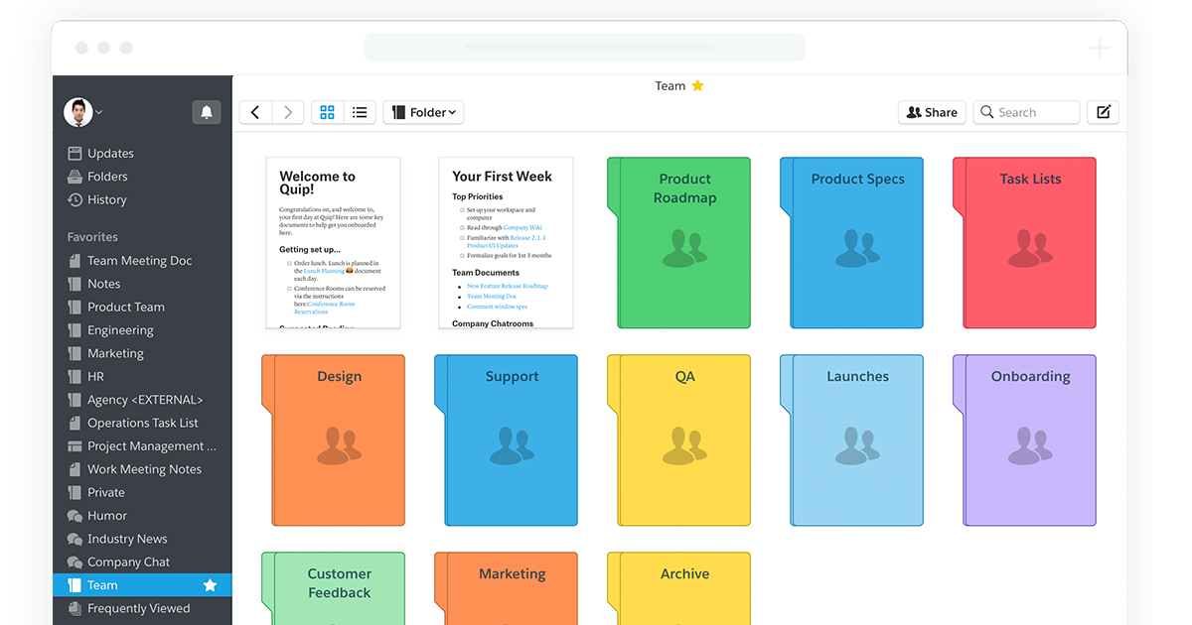This screenshot has width=1192, height=625.
Task: Click the Folders icon in sidebar
Action: pyautogui.click(x=74, y=177)
